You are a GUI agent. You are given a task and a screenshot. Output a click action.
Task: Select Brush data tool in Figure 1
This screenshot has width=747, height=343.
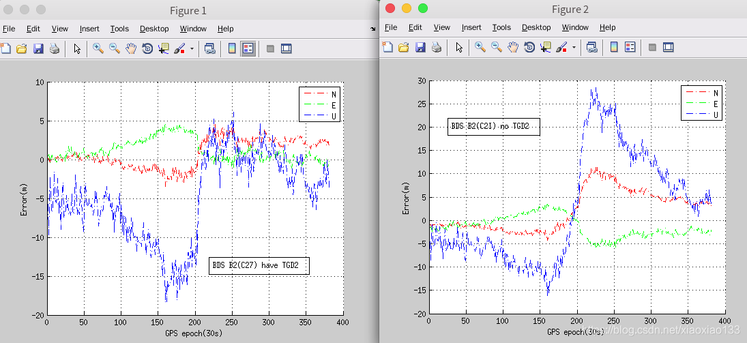pyautogui.click(x=179, y=48)
